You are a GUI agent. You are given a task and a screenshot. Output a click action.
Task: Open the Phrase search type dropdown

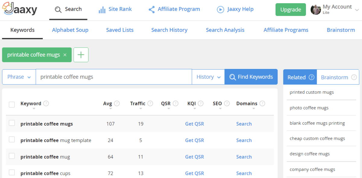(19, 77)
